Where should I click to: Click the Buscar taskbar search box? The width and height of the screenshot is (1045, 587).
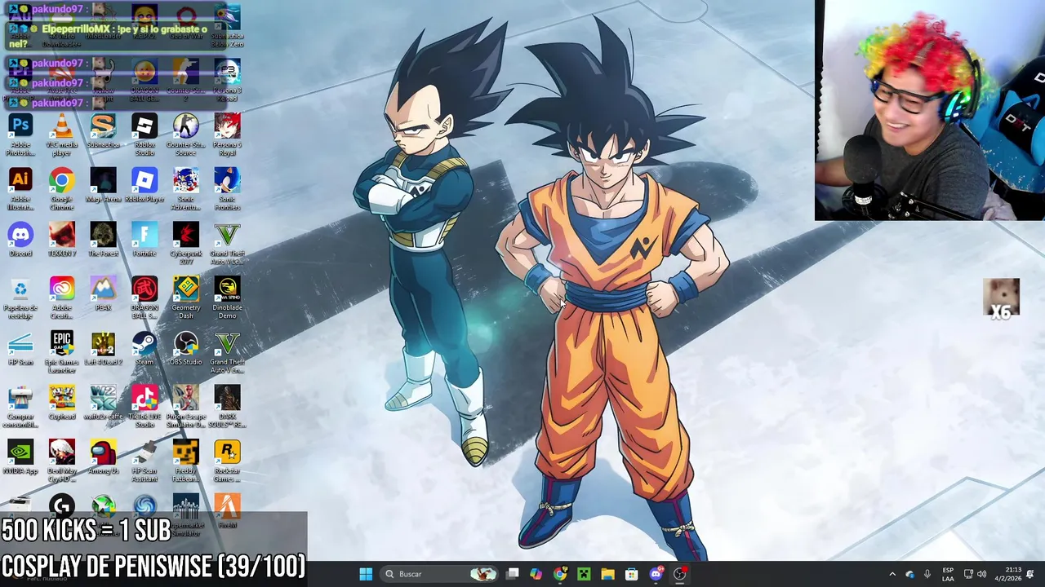[x=441, y=574]
